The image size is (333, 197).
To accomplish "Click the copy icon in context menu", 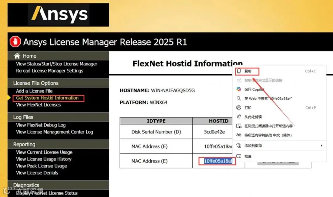I will pyautogui.click(x=239, y=71).
